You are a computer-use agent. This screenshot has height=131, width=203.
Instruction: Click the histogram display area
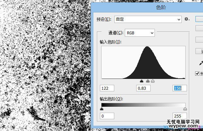click(x=143, y=63)
